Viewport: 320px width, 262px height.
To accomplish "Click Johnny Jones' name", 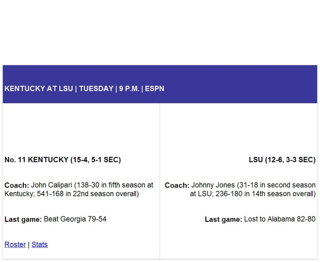I will tap(213, 185).
